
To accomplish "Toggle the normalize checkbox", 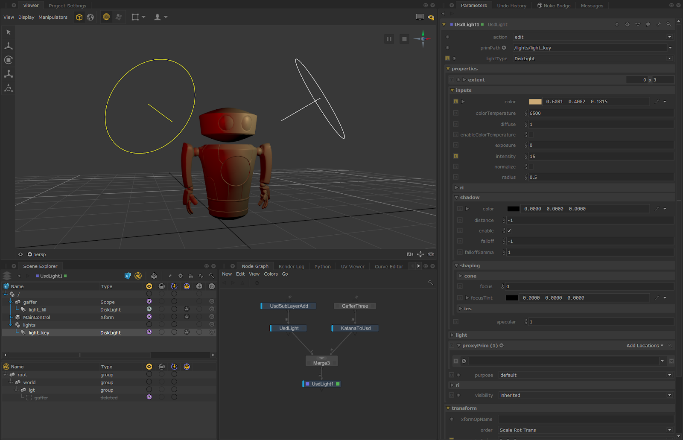I will coord(531,167).
